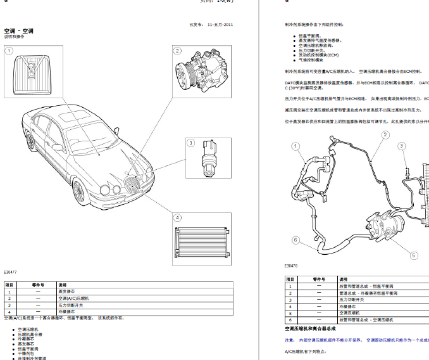Click bullet '空调压缩机' in left page list
This screenshot has width=429, height=360.
(x=28, y=330)
